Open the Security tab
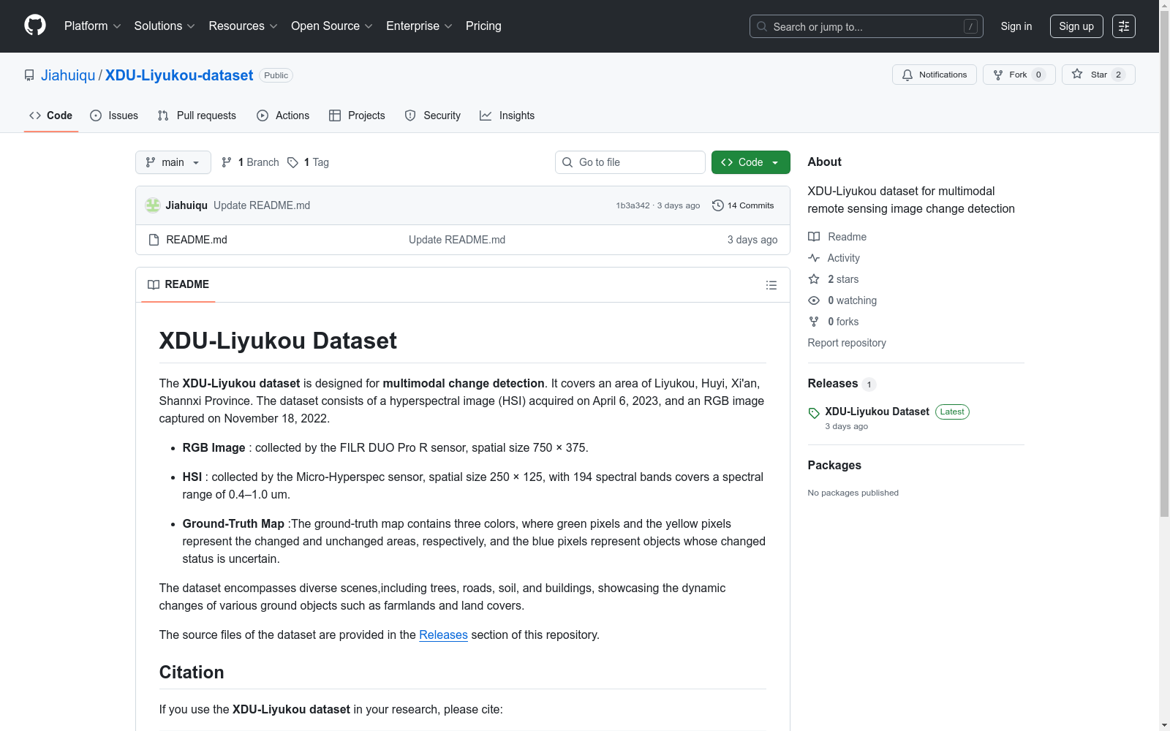 tap(433, 115)
